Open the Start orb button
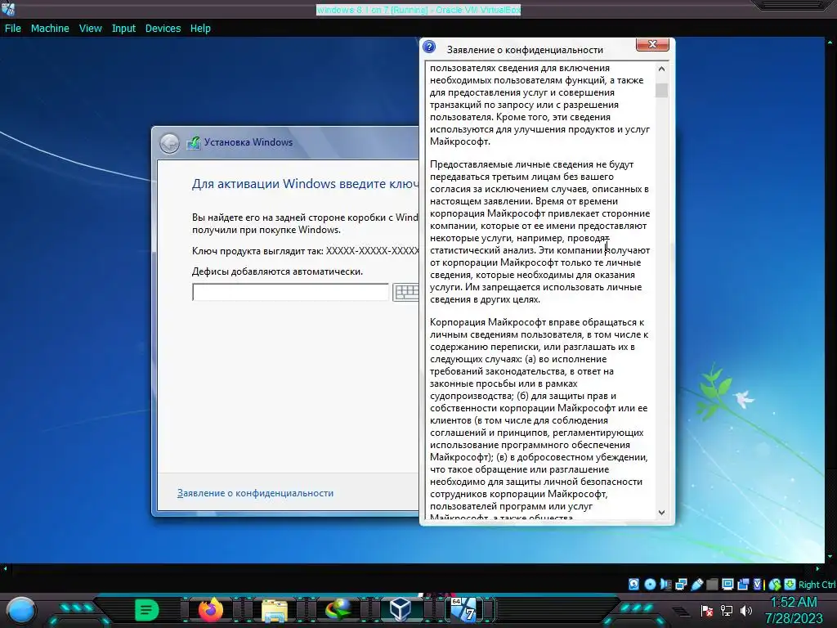 pos(22,610)
